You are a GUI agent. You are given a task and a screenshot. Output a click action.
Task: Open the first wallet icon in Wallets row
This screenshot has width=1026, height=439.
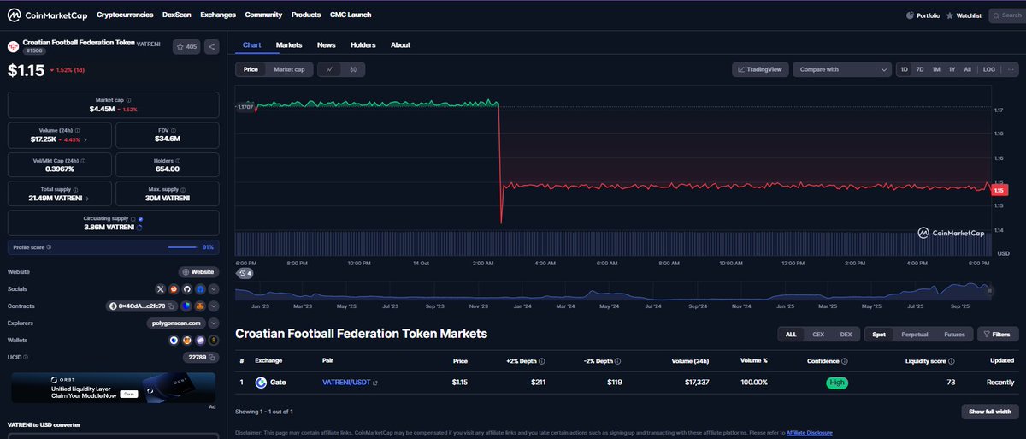174,340
